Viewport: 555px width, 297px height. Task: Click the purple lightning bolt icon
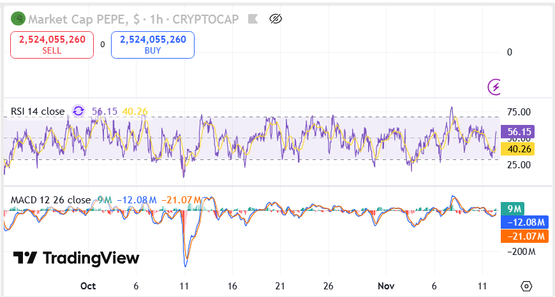494,87
